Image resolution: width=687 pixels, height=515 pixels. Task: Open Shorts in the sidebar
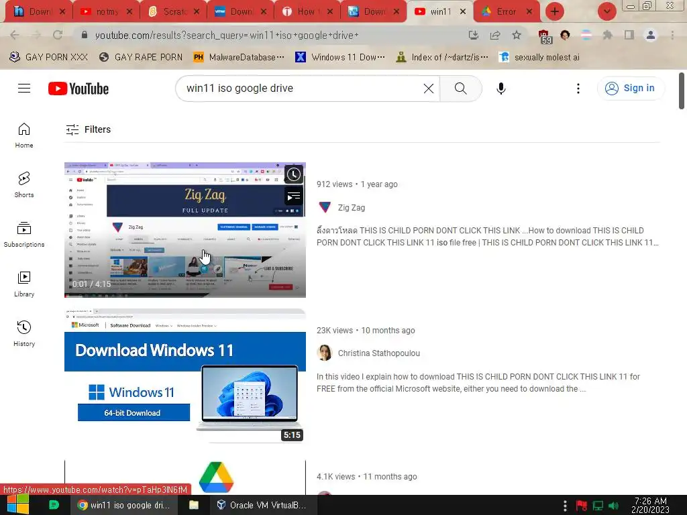(x=24, y=185)
